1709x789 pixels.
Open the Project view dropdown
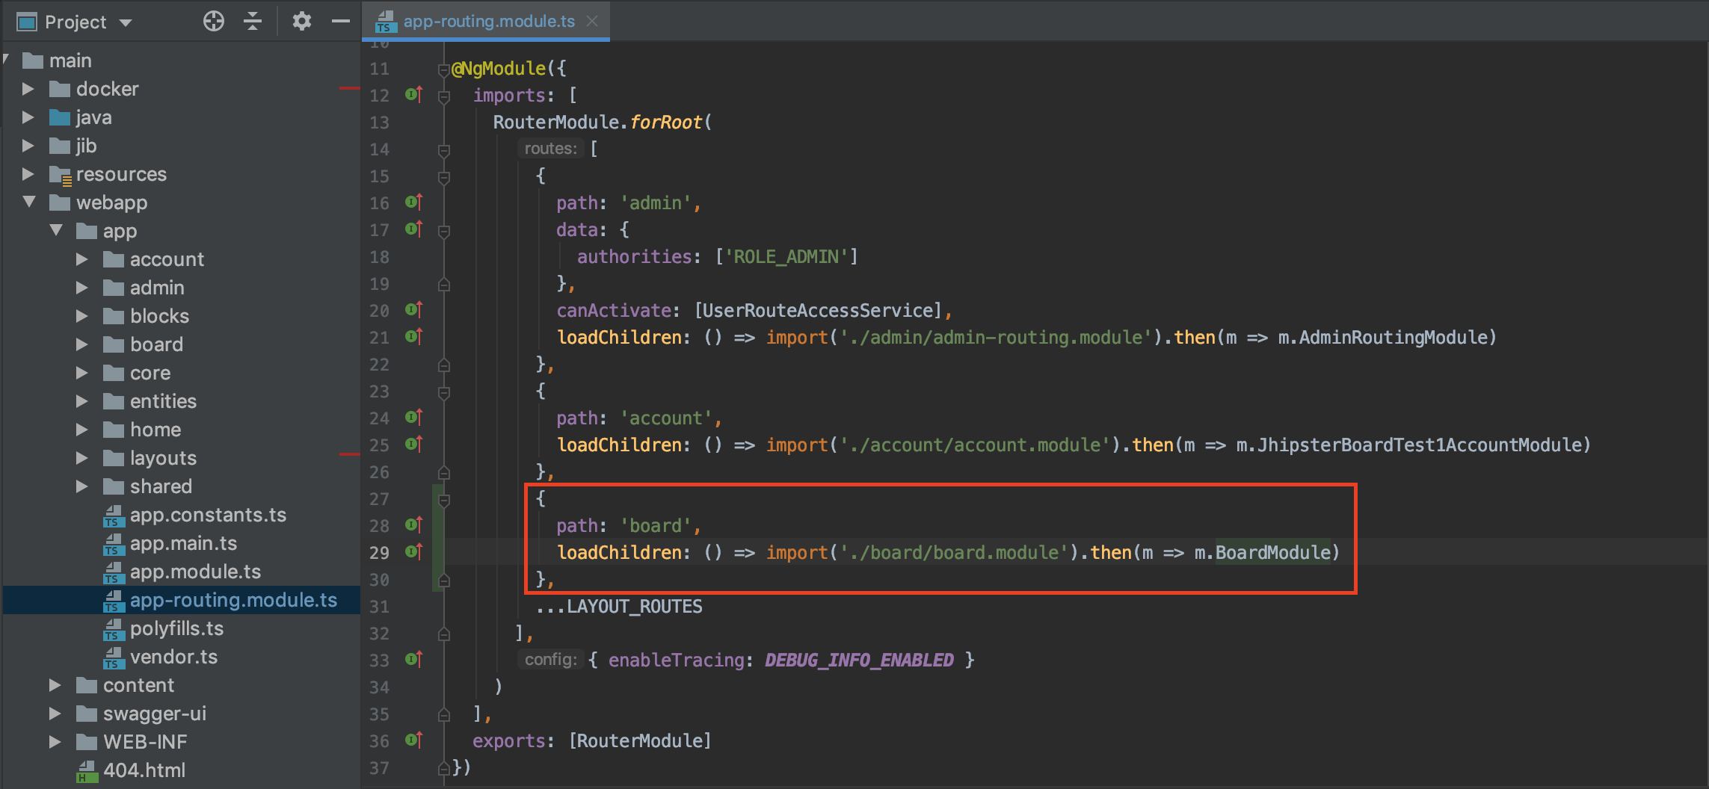point(126,22)
